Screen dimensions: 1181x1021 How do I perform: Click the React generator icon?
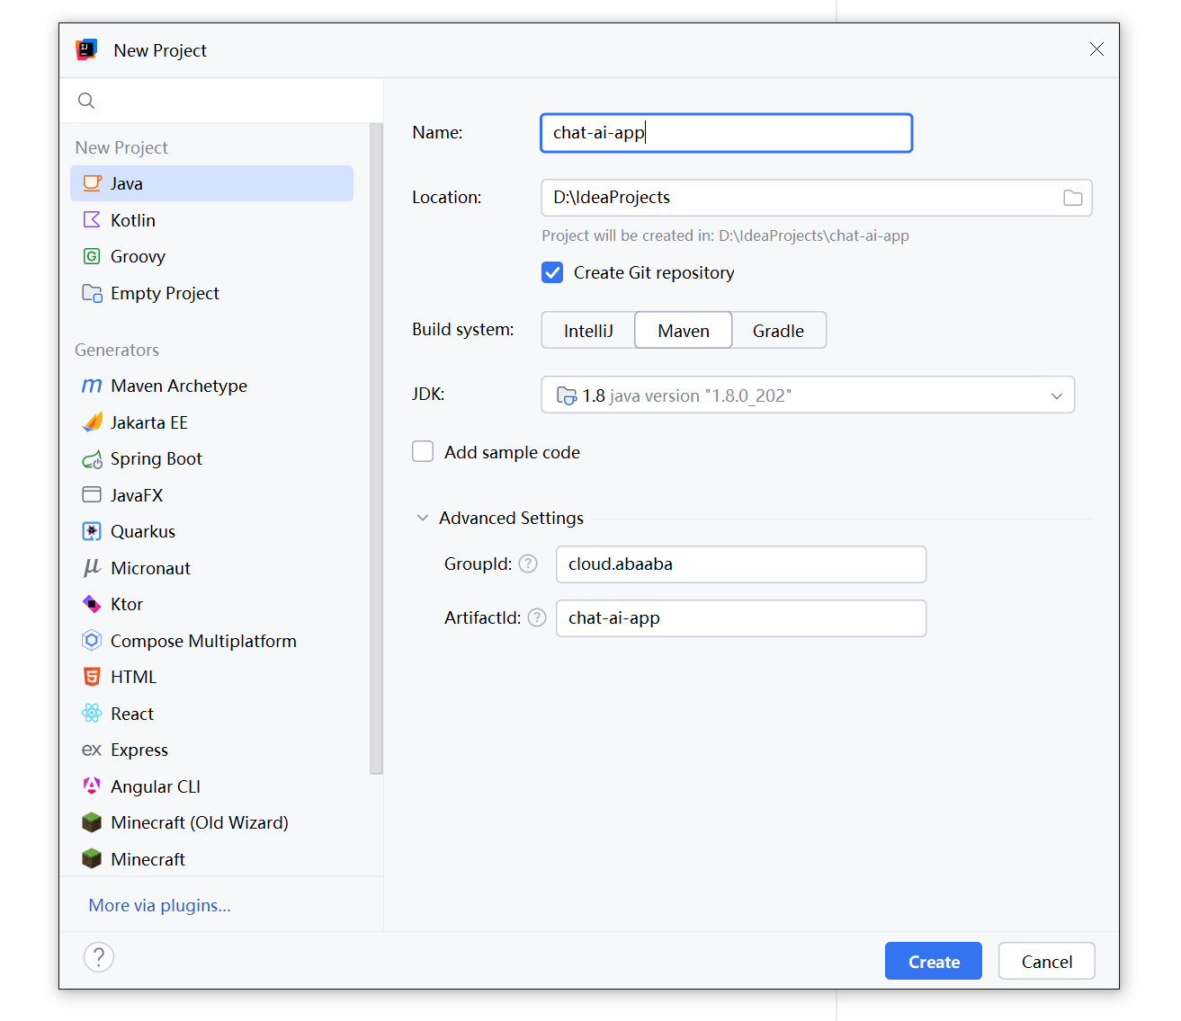[92, 714]
